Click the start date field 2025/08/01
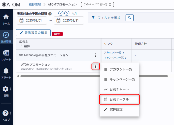 [32, 20]
